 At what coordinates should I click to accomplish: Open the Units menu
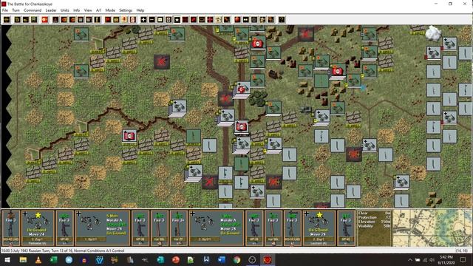coord(65,10)
